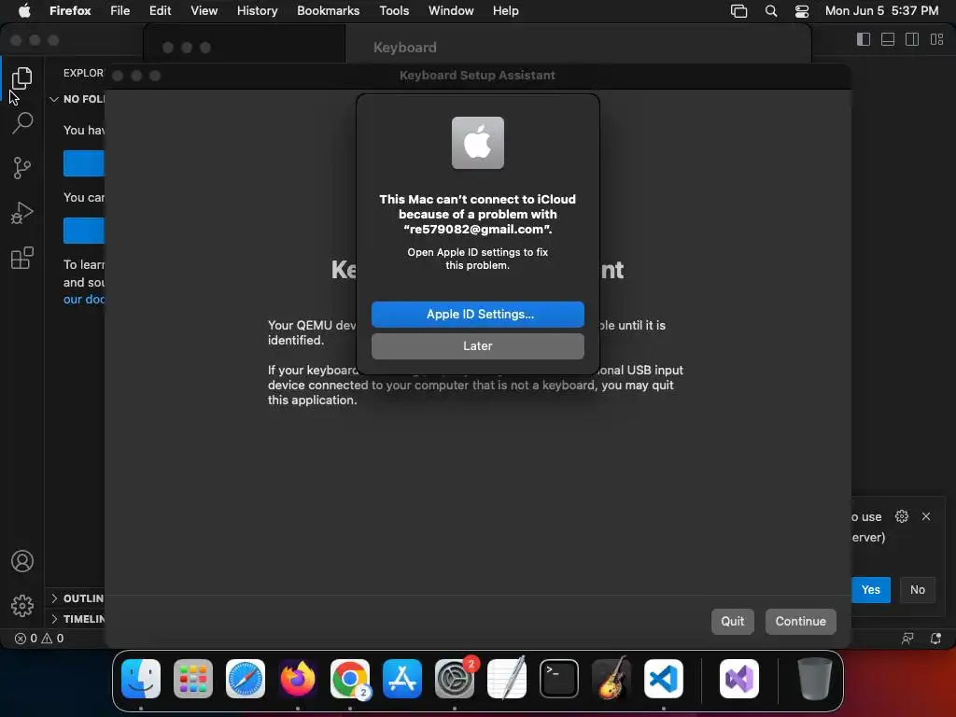The width and height of the screenshot is (956, 717).
Task: Open the Firefox application menu
Action: (x=70, y=10)
